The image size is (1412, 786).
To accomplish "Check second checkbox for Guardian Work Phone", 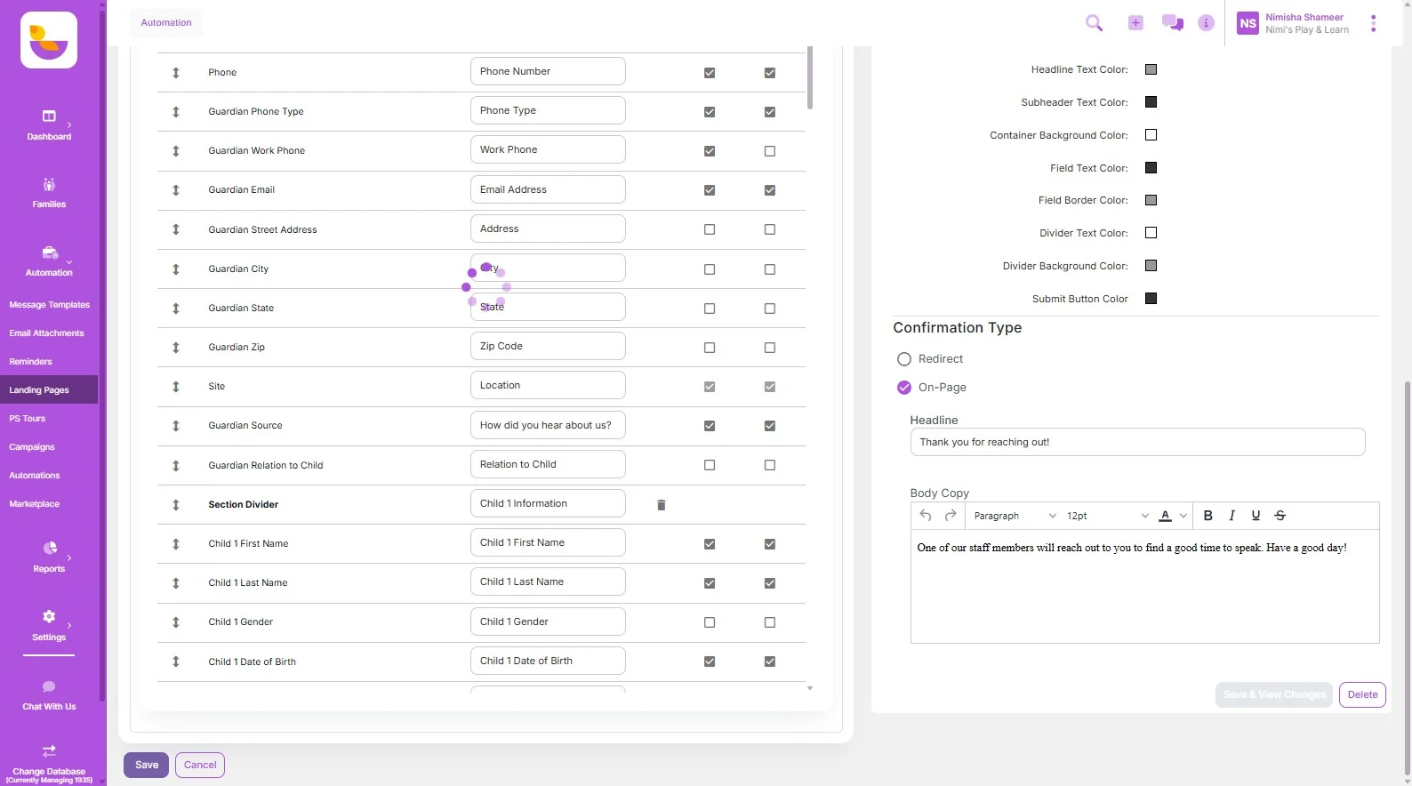I will (770, 151).
